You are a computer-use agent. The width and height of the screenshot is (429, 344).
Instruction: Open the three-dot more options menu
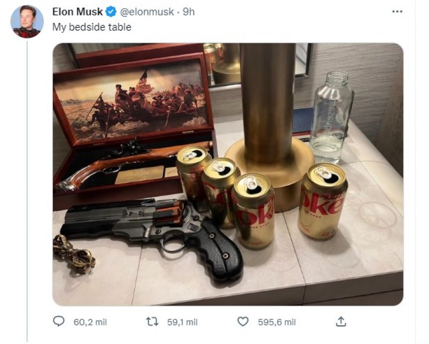point(397,11)
